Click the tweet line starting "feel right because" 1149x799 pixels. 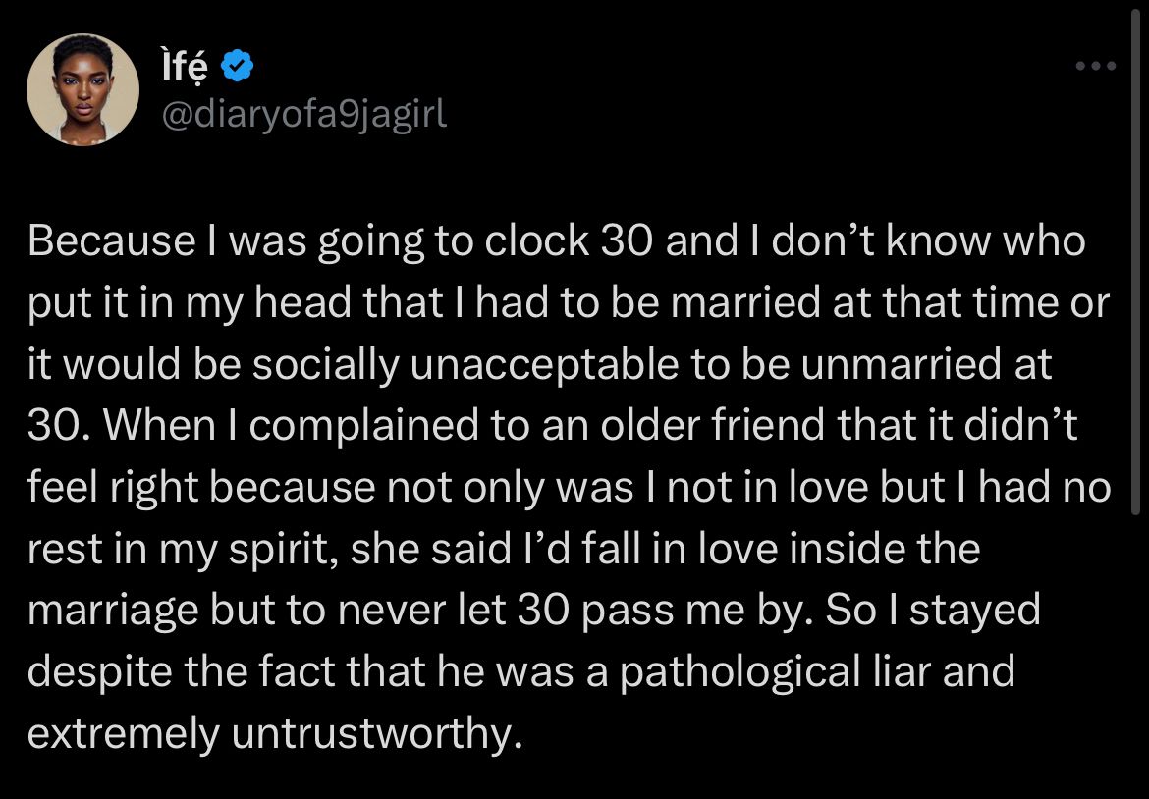pyautogui.click(x=570, y=487)
